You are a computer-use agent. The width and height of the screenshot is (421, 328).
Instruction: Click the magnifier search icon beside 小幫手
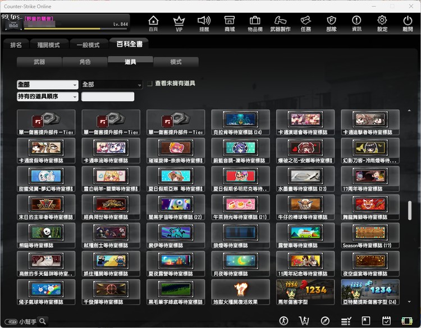[x=43, y=321]
